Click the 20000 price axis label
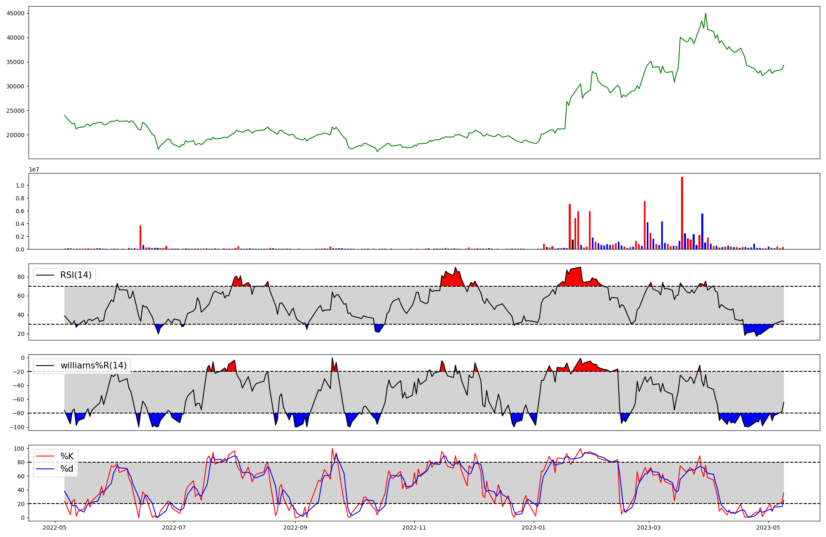The width and height of the screenshot is (826, 537). 16,135
